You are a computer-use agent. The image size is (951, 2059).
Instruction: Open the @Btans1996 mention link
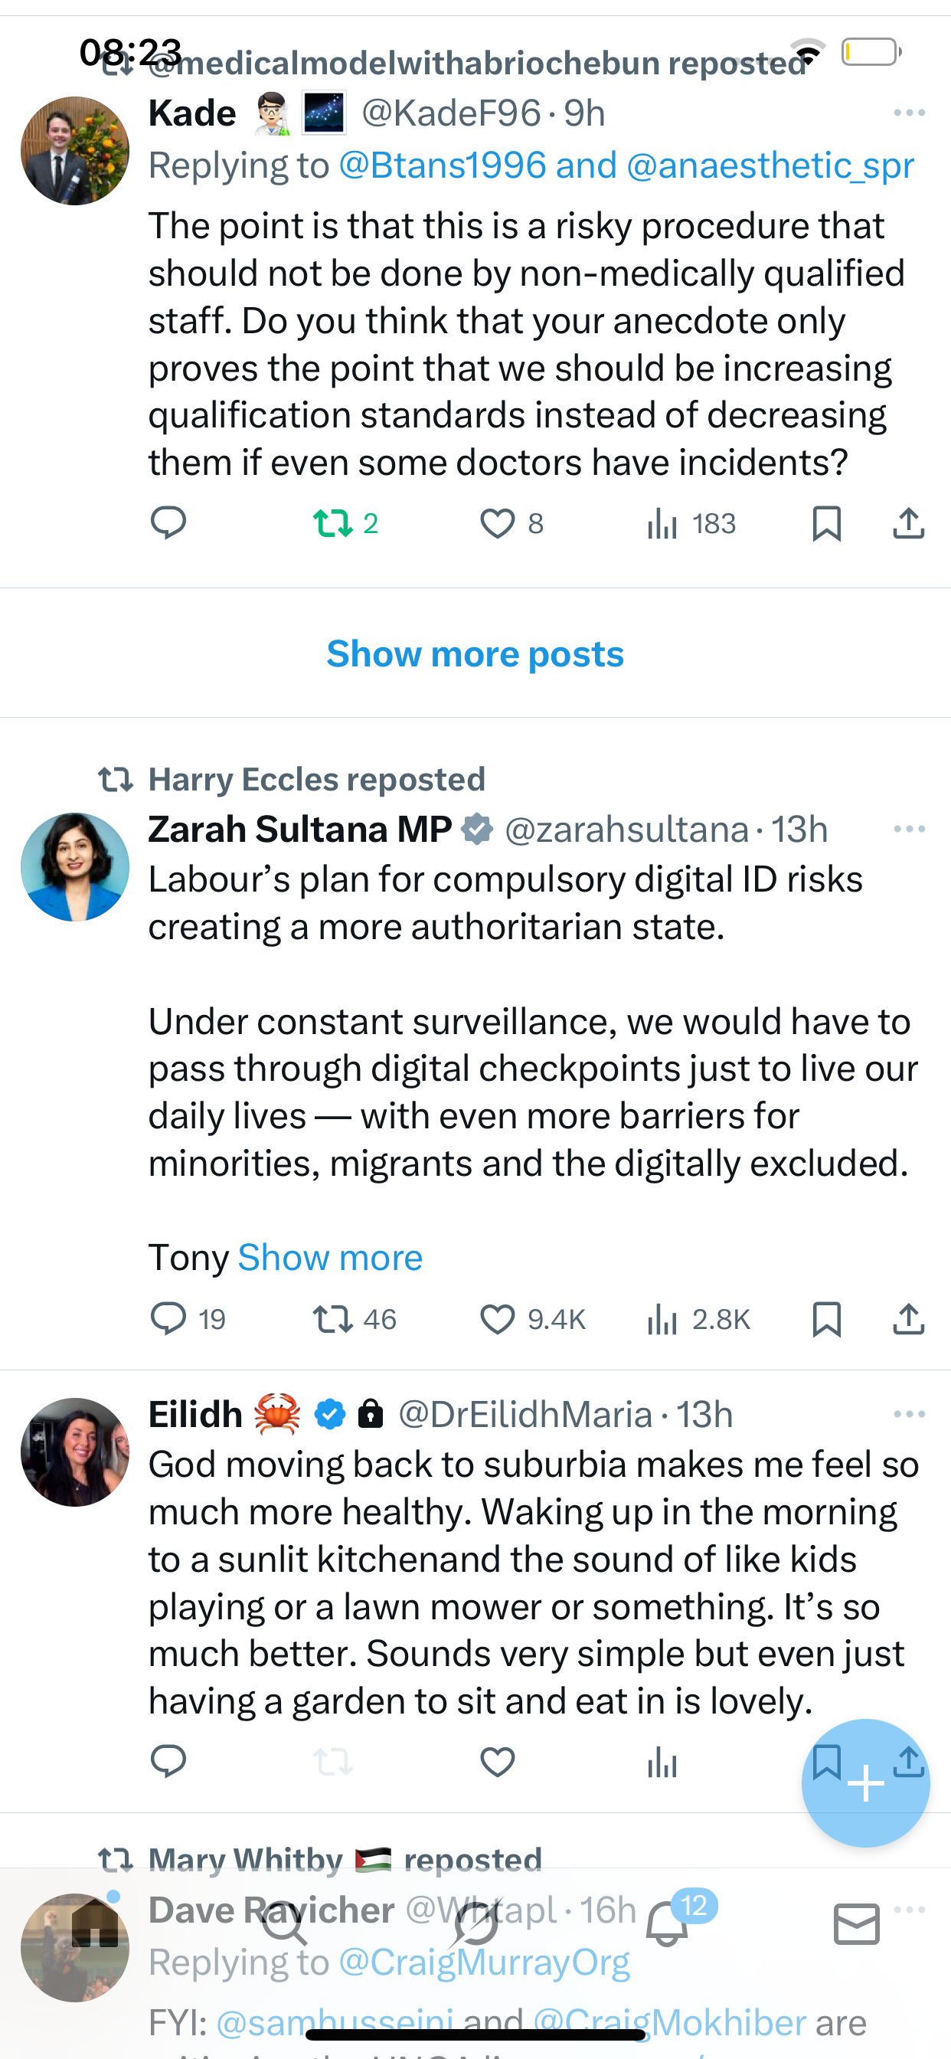(442, 165)
